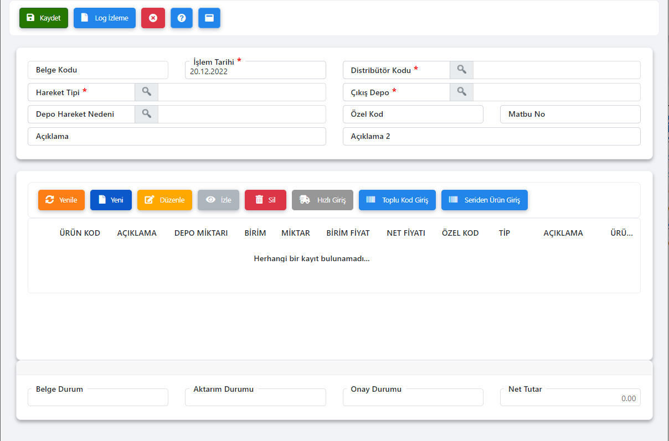Click the Düzenle edit button
The image size is (669, 441).
coord(164,200)
